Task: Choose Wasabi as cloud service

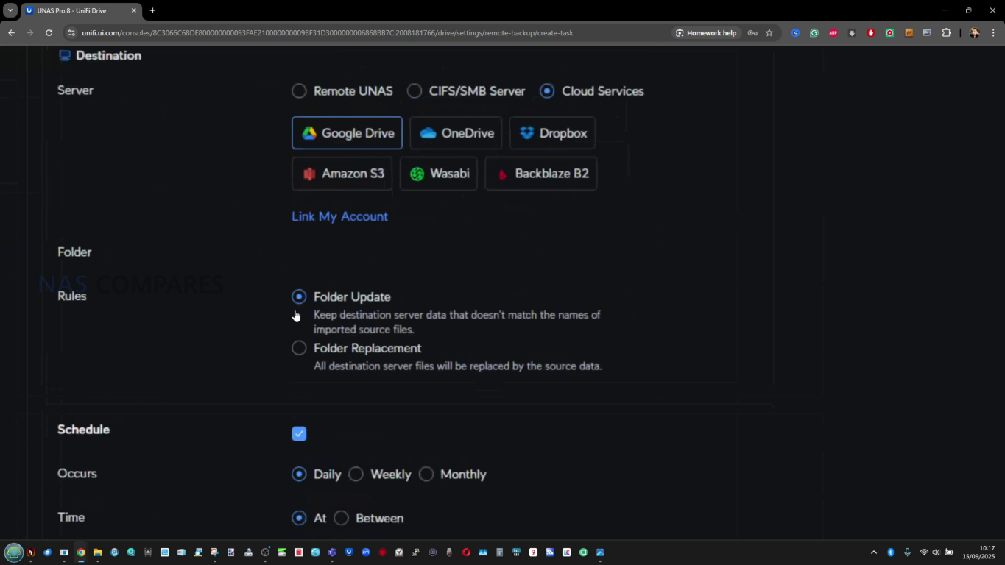Action: (x=439, y=174)
